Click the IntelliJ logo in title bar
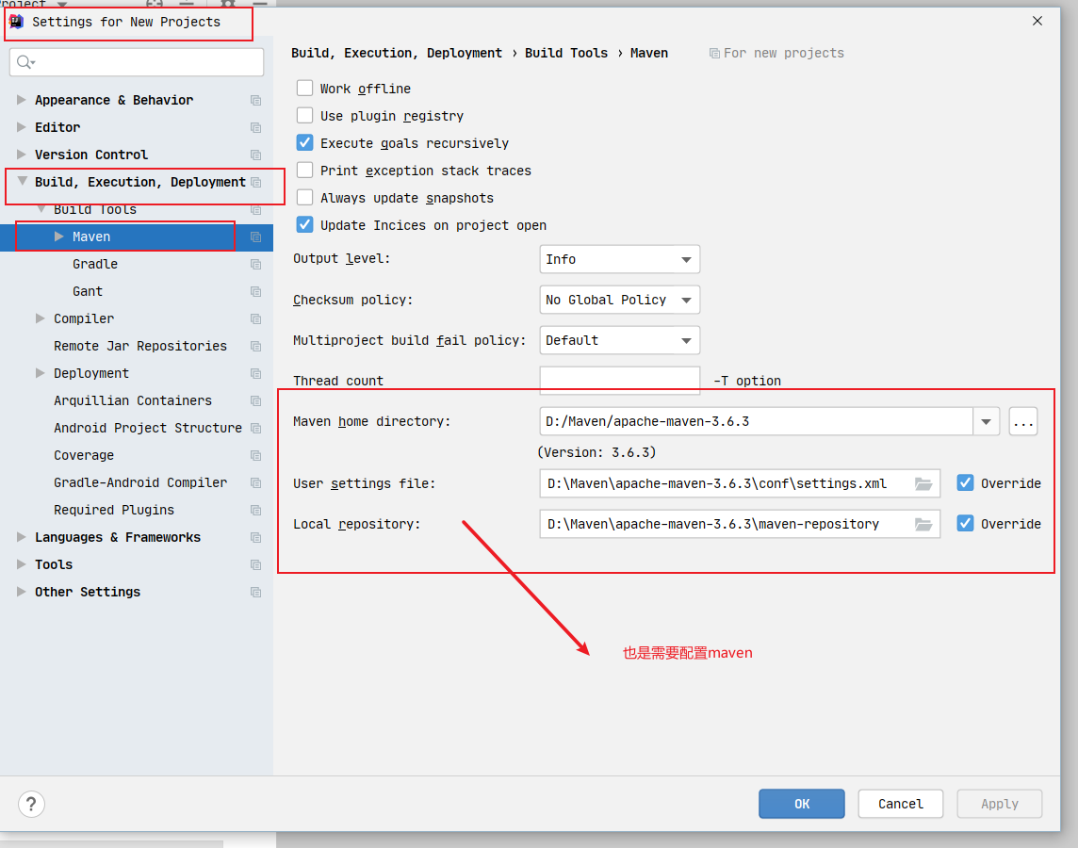Image resolution: width=1078 pixels, height=848 pixels. tap(16, 22)
